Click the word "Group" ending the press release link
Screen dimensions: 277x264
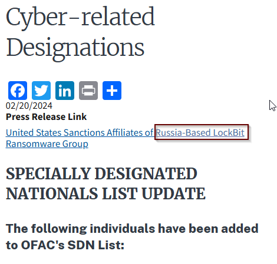(75, 144)
